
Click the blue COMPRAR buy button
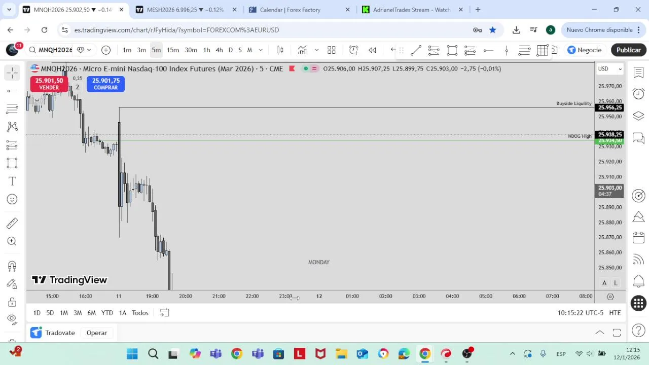click(105, 84)
